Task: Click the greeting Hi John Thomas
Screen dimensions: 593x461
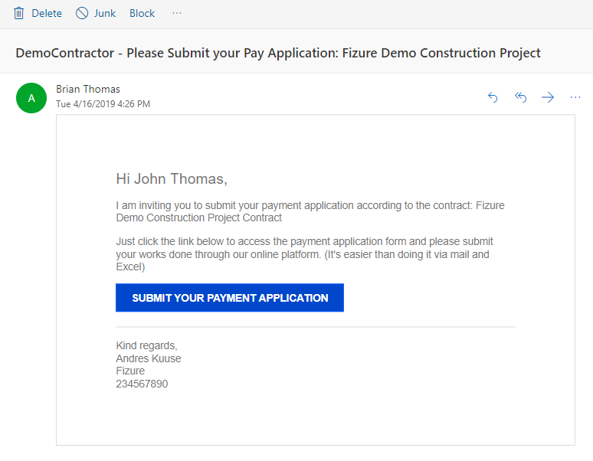Action: (172, 179)
